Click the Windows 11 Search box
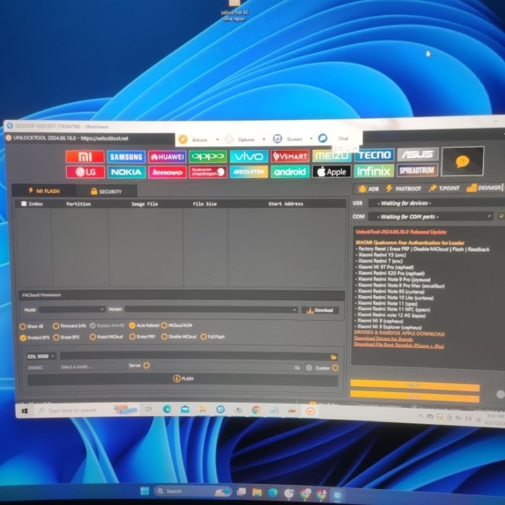 (193, 491)
